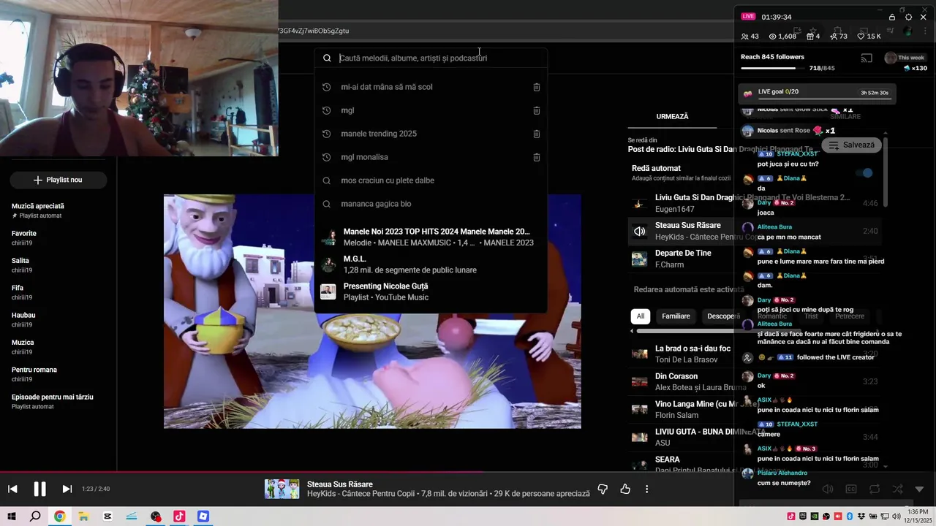Screen dimensions: 936x526
Task: Click the likes heart showing 15 K
Action: point(861,37)
